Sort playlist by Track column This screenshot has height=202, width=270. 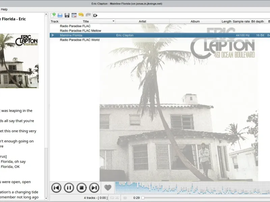click(55, 22)
